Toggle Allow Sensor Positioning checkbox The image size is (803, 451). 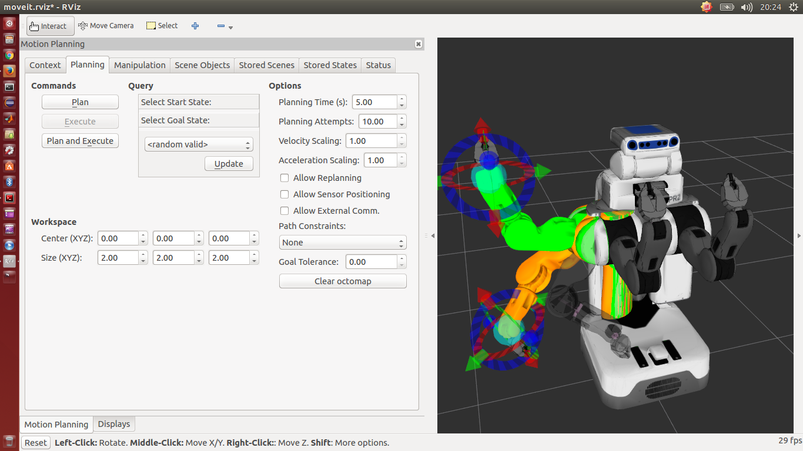point(285,194)
